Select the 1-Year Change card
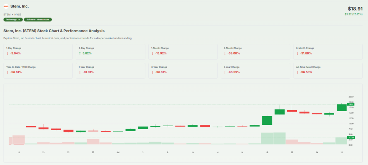The width and height of the screenshot is (368, 165). click(111, 71)
